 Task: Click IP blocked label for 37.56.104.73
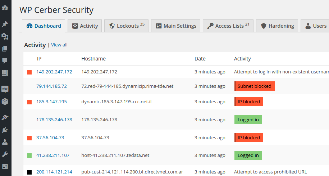point(249,137)
